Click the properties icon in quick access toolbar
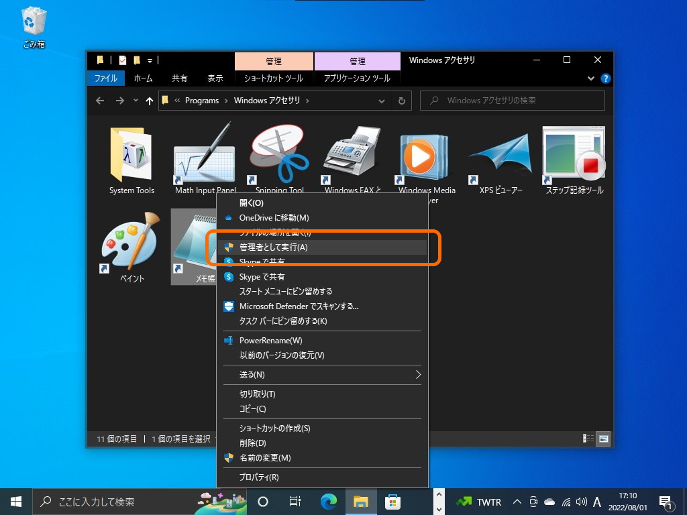687x515 pixels. click(123, 60)
